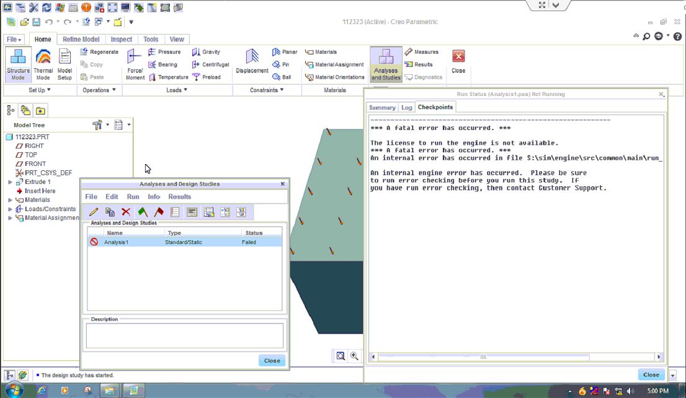Switch to the Log tab
The width and height of the screenshot is (686, 398).
pyautogui.click(x=406, y=107)
